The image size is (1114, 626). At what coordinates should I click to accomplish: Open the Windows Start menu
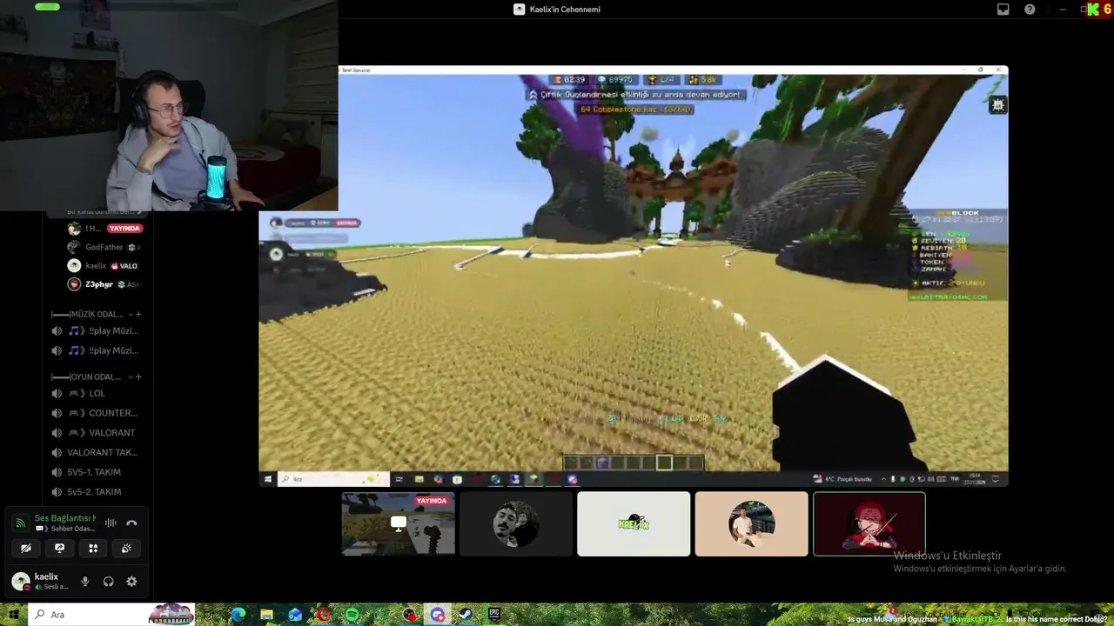click(13, 615)
